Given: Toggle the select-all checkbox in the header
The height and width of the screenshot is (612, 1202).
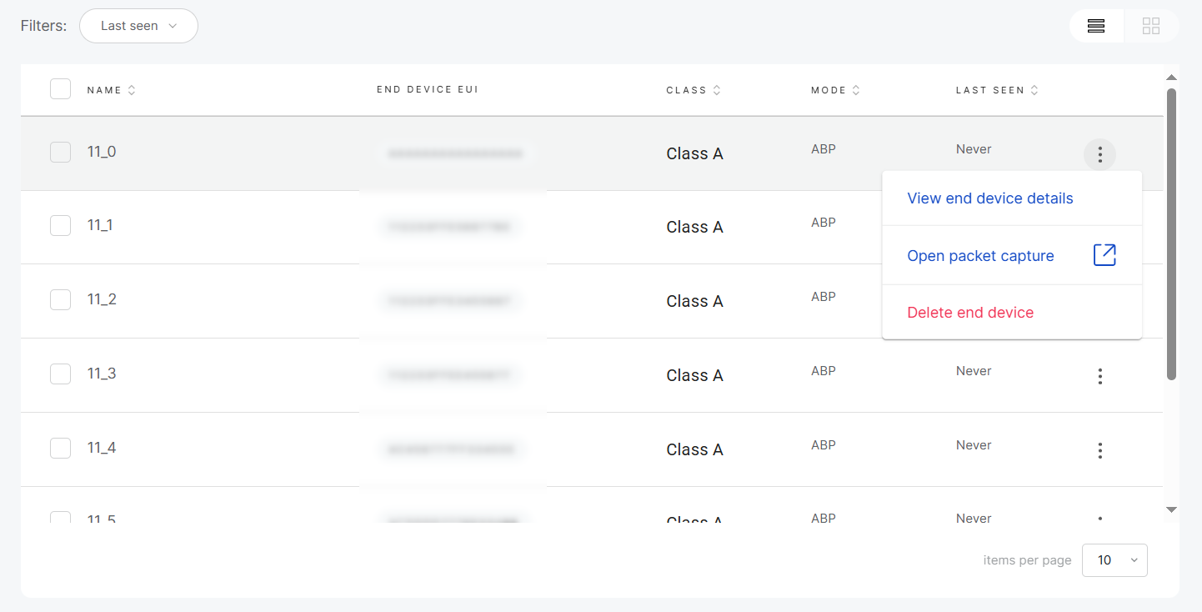Looking at the screenshot, I should (x=60, y=88).
